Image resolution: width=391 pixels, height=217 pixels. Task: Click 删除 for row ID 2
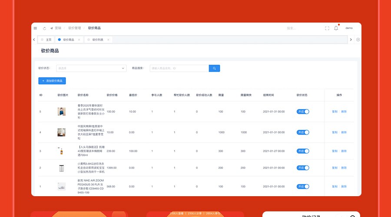tap(344, 168)
